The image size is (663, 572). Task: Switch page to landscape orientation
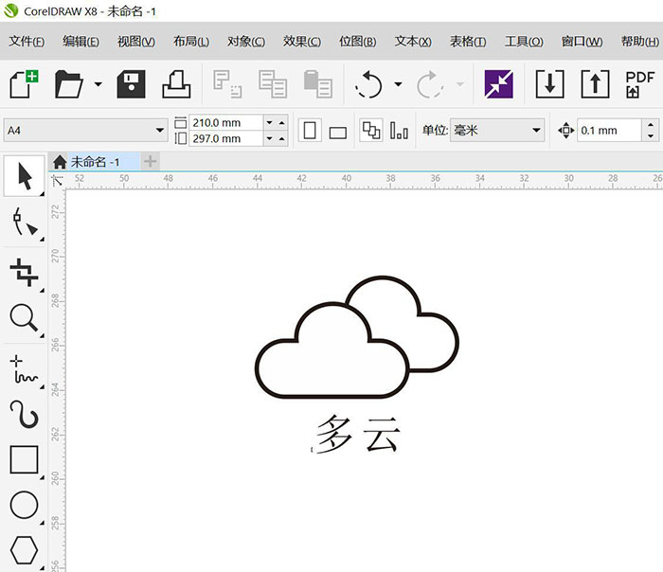coord(337,132)
